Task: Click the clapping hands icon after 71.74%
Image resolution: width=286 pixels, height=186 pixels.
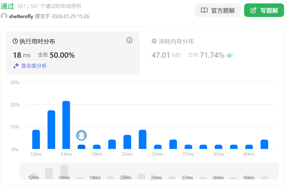Action: tap(229, 55)
